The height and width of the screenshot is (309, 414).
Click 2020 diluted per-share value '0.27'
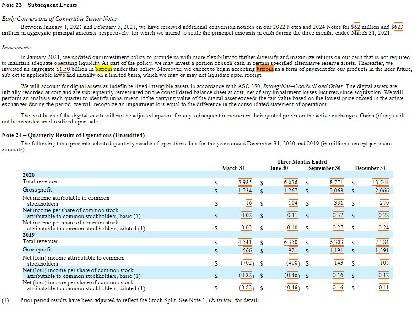click(x=338, y=228)
